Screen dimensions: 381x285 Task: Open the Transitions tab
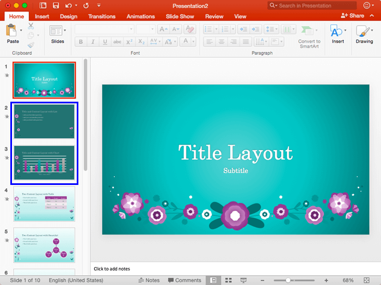click(102, 16)
